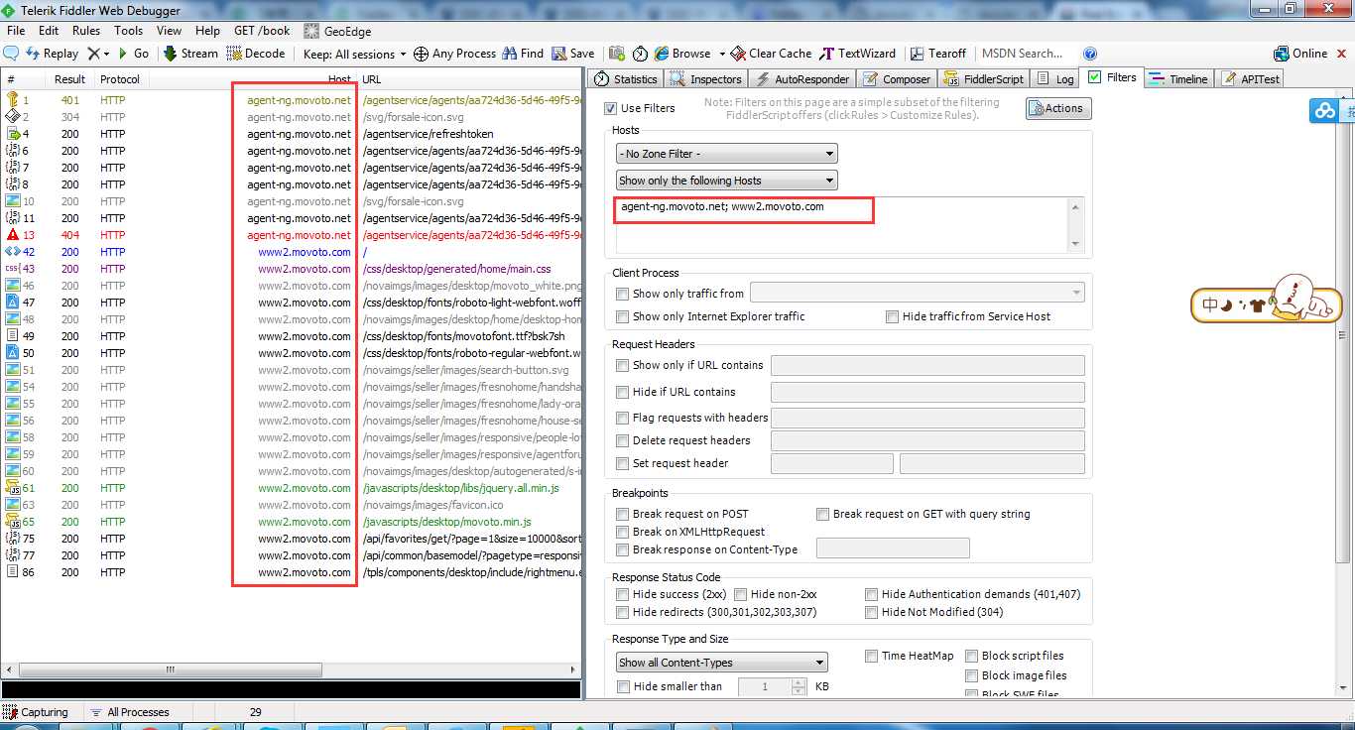Click the Replay toolbar icon
The width and height of the screenshot is (1355, 730).
pos(33,54)
